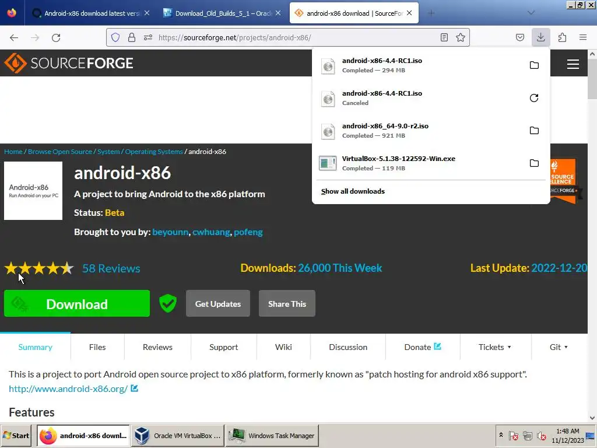
Task: Close the Android-x86 download latest version tab
Action: coord(147,13)
